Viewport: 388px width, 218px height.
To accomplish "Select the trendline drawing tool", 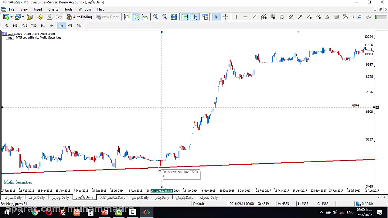I will [254, 17].
